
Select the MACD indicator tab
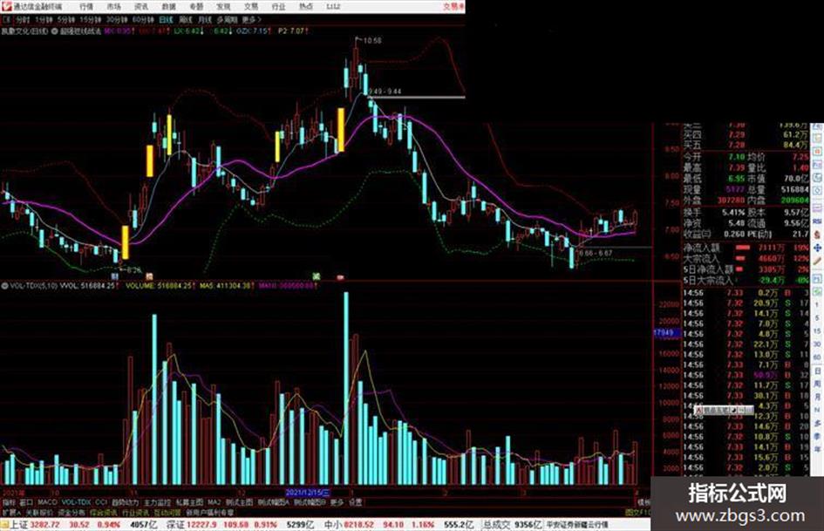47,502
